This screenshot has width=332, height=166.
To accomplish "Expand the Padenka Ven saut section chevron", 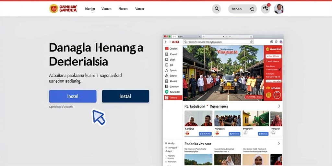I will click(x=279, y=144).
